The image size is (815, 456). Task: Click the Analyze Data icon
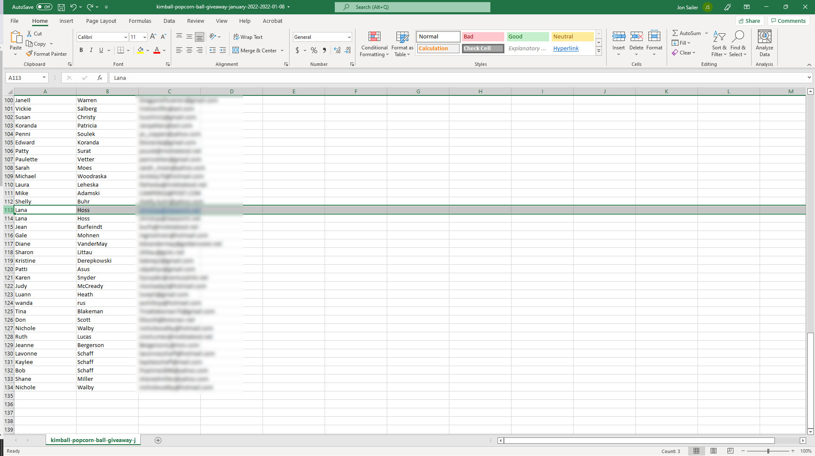coord(764,44)
